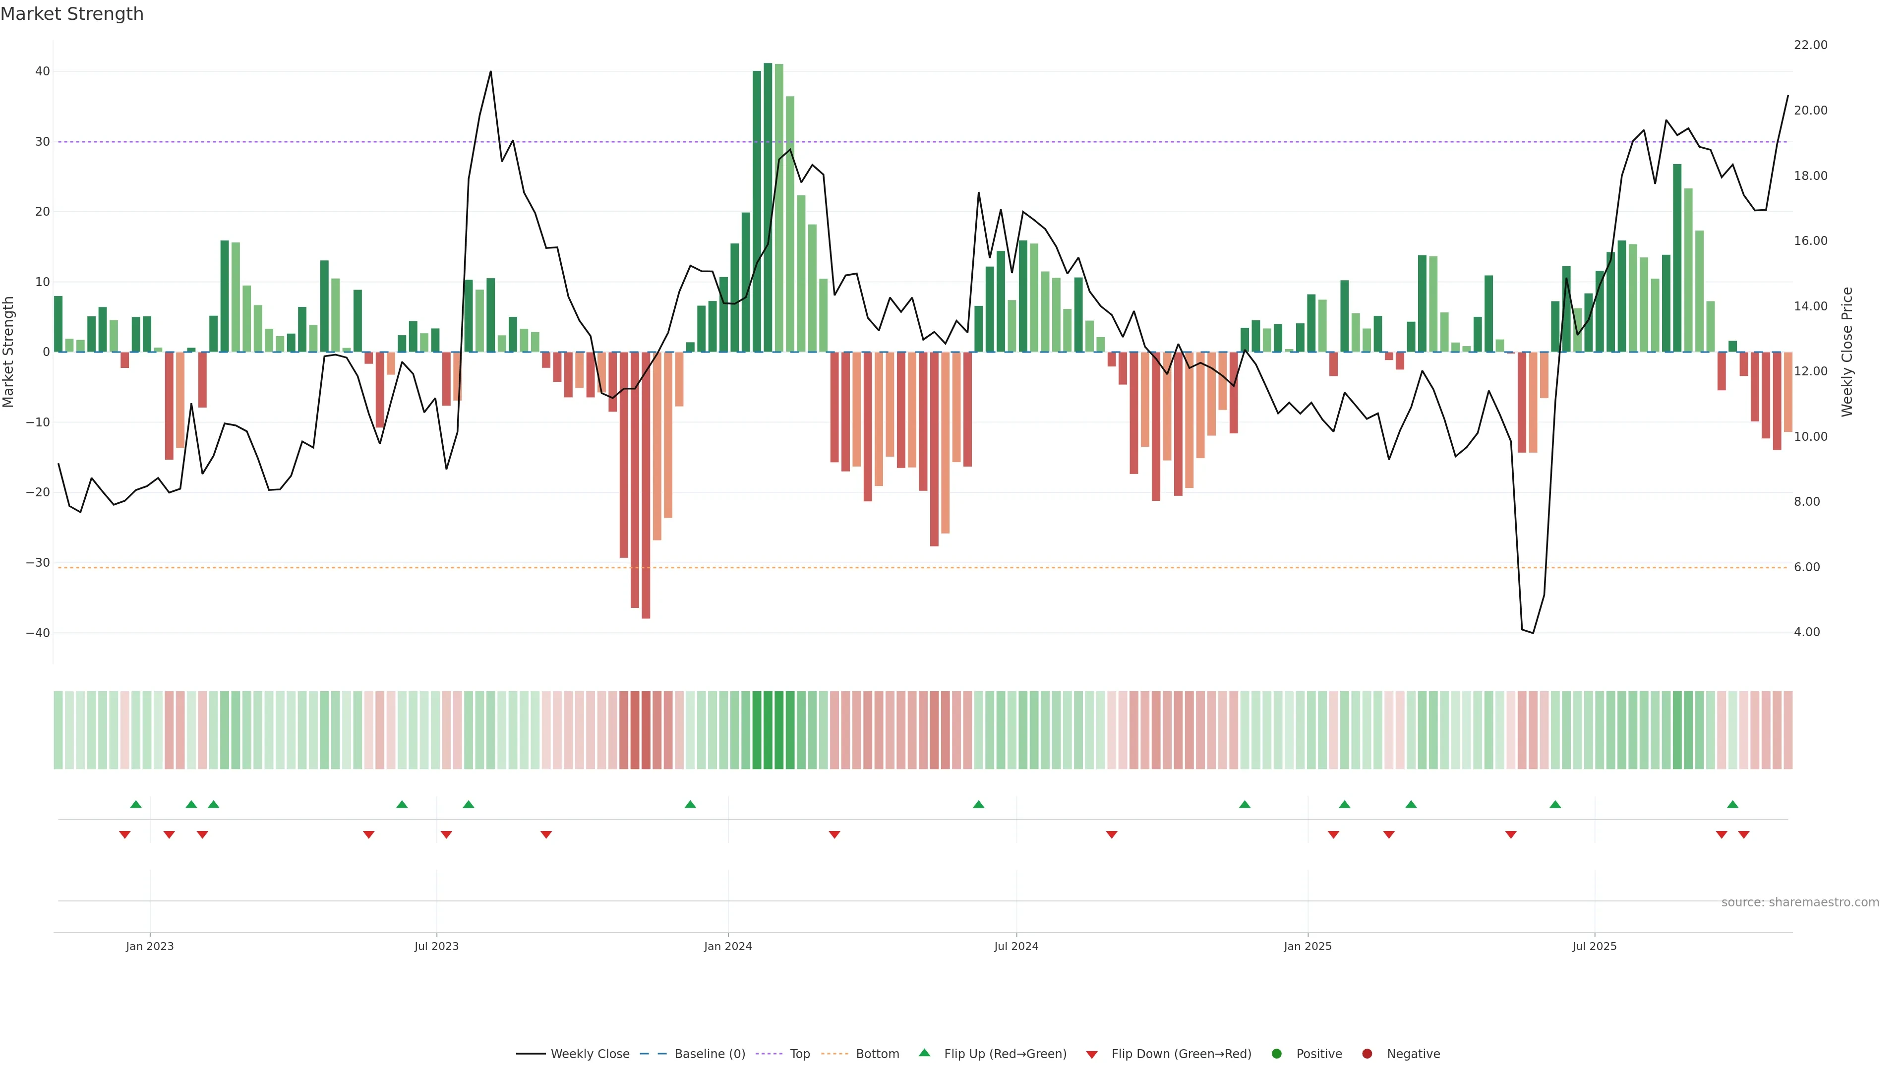This screenshot has height=1071, width=1904.
Task: Toggle the Weekly Close legend entry
Action: click(x=589, y=1053)
